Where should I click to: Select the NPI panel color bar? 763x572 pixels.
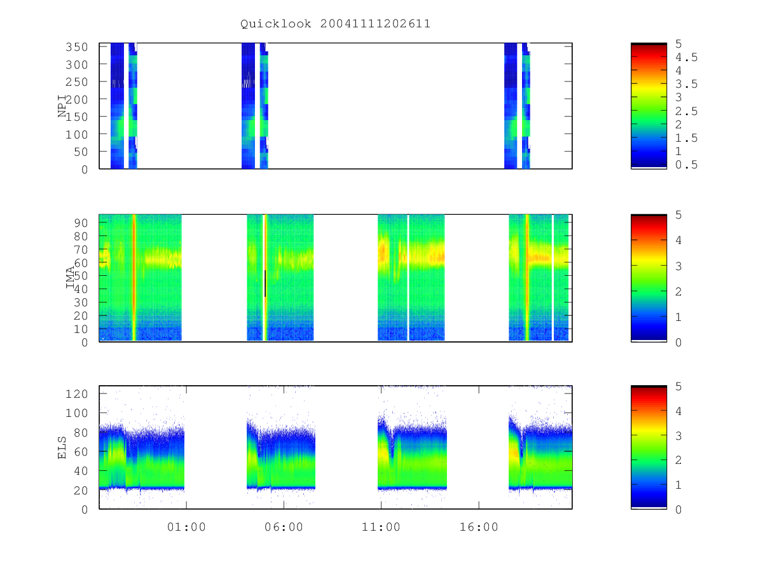coord(649,106)
